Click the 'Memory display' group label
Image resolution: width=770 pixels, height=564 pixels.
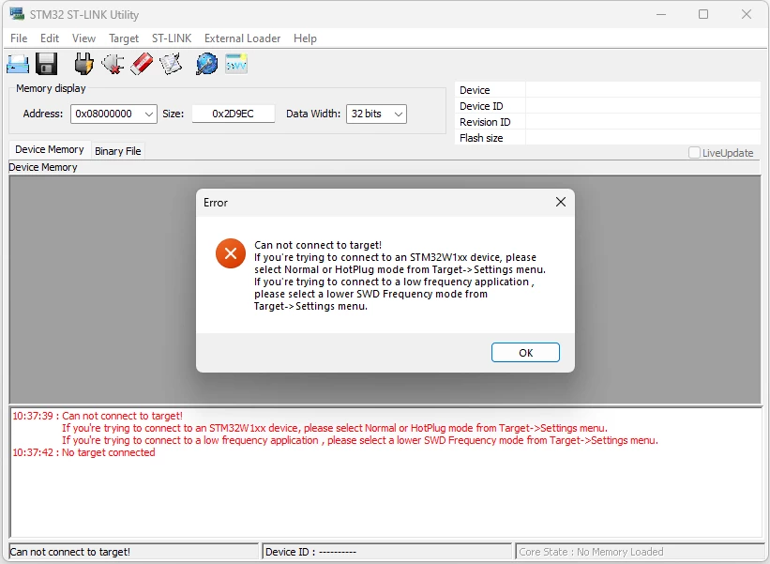pyautogui.click(x=51, y=88)
